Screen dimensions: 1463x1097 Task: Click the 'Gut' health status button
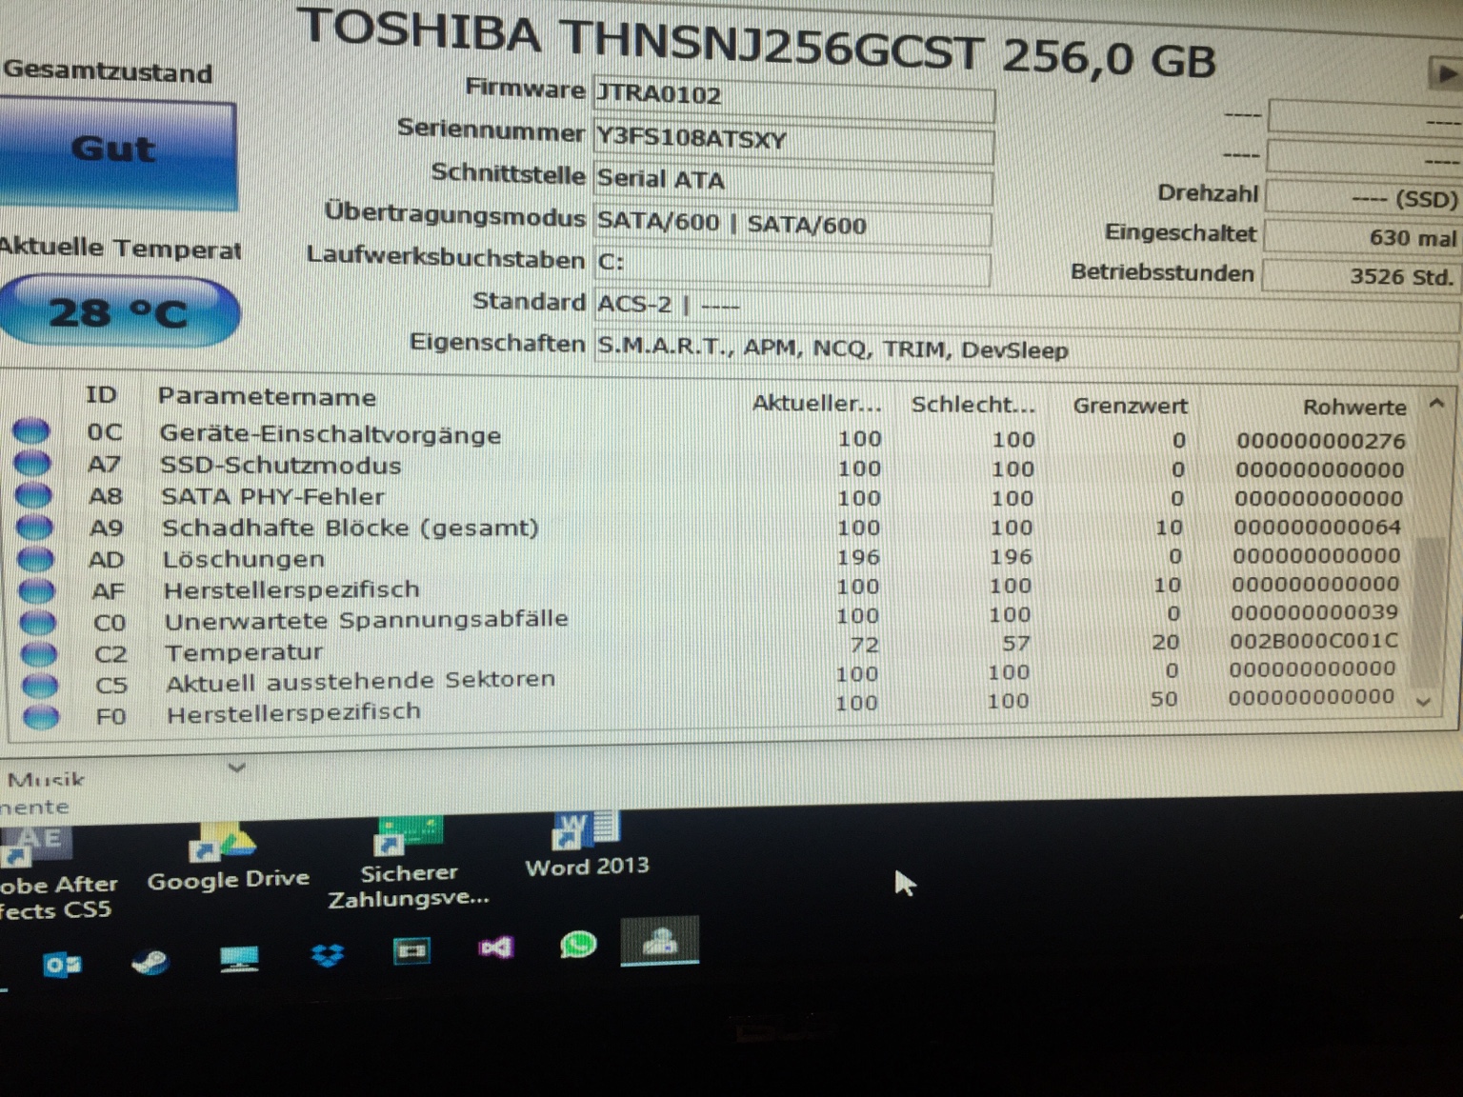click(x=116, y=153)
